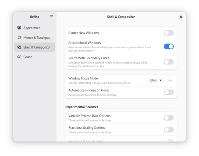Turn off Attach Modal Windows switch
This screenshot has height=156, width=199.
point(169,46)
